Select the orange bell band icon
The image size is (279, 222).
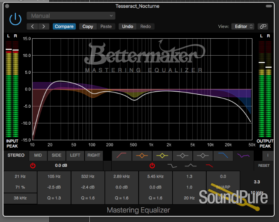142,156
